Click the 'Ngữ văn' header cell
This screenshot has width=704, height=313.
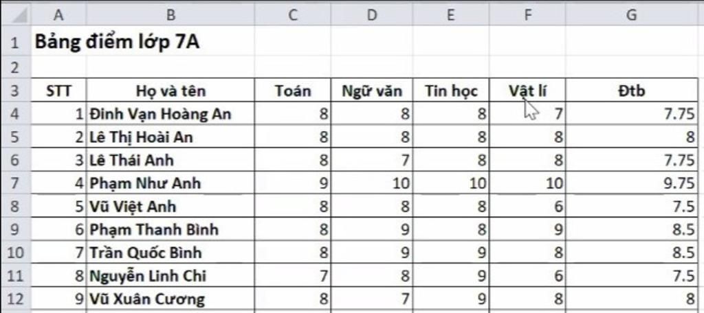click(x=371, y=91)
